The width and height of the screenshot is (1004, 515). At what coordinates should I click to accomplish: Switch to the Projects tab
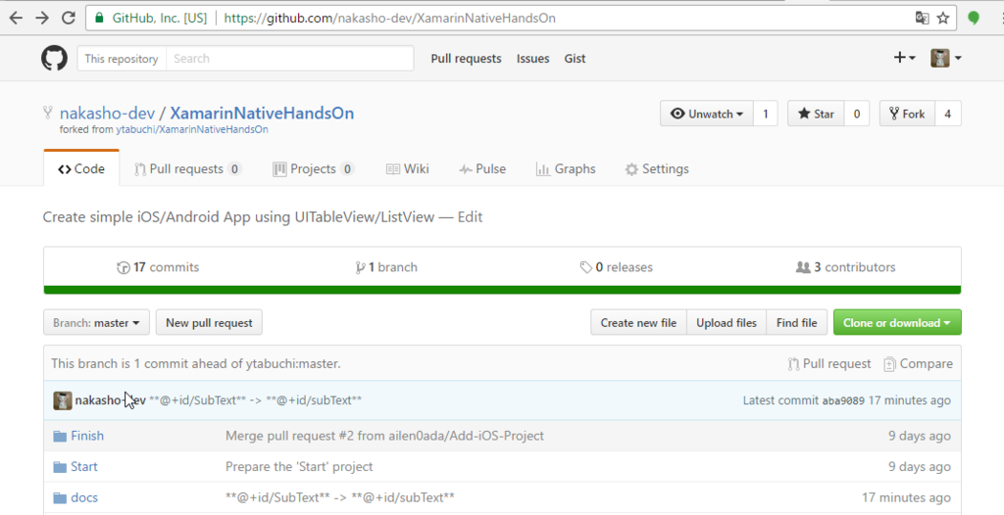click(x=313, y=169)
